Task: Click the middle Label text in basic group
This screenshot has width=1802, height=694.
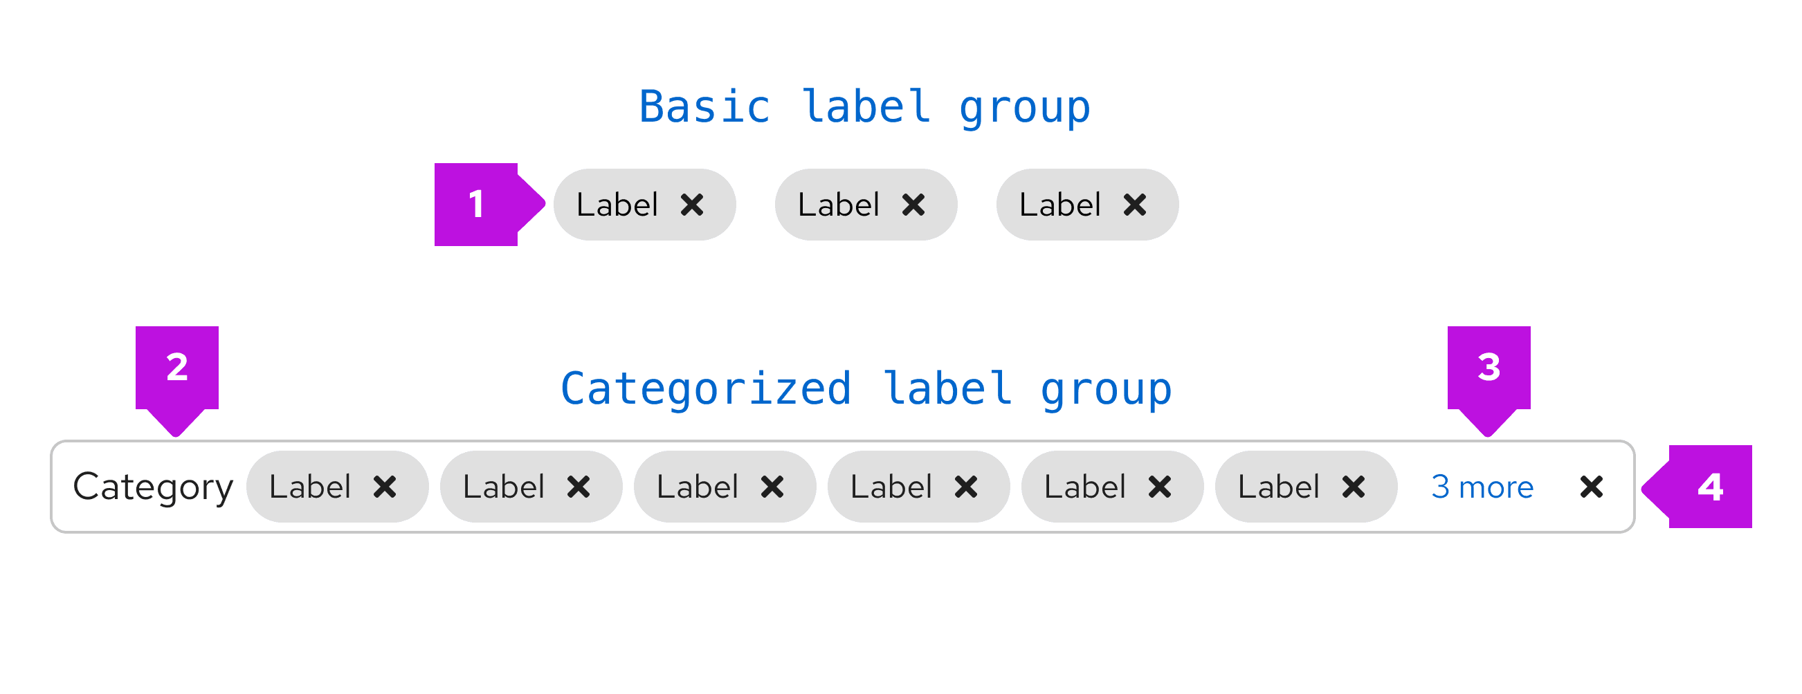Action: click(838, 205)
